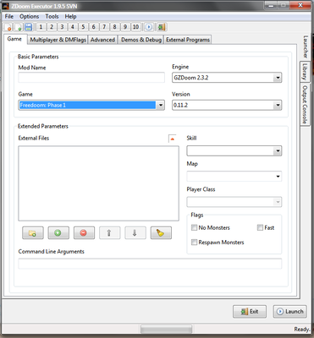Image resolution: width=314 pixels, height=338 pixels.
Task: Enable the No Monsters checkbox
Action: point(194,227)
